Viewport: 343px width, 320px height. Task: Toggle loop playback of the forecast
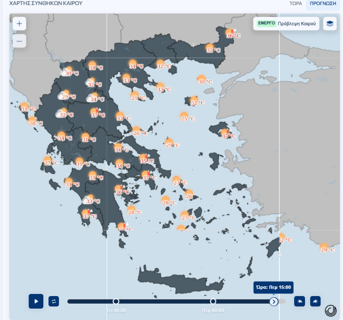tap(54, 301)
